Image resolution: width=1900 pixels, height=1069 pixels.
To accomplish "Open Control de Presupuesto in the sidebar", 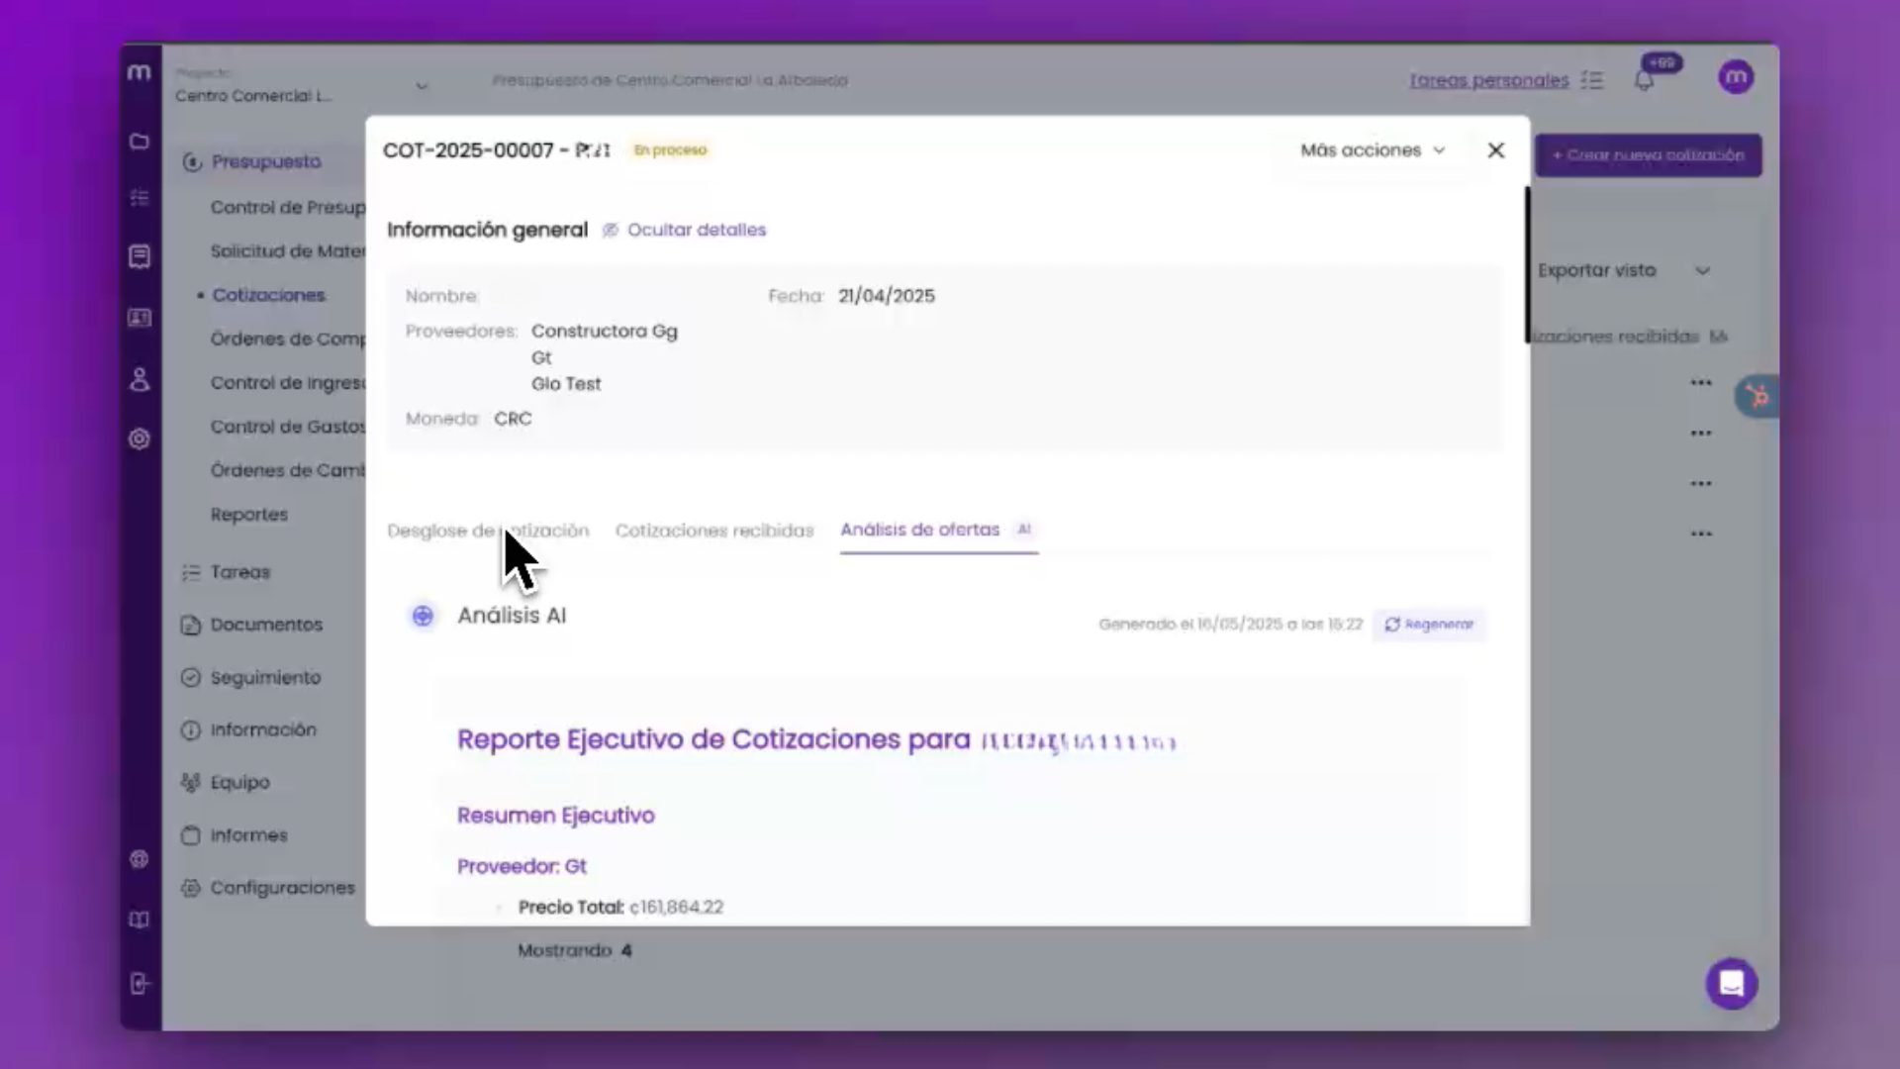I will point(287,207).
